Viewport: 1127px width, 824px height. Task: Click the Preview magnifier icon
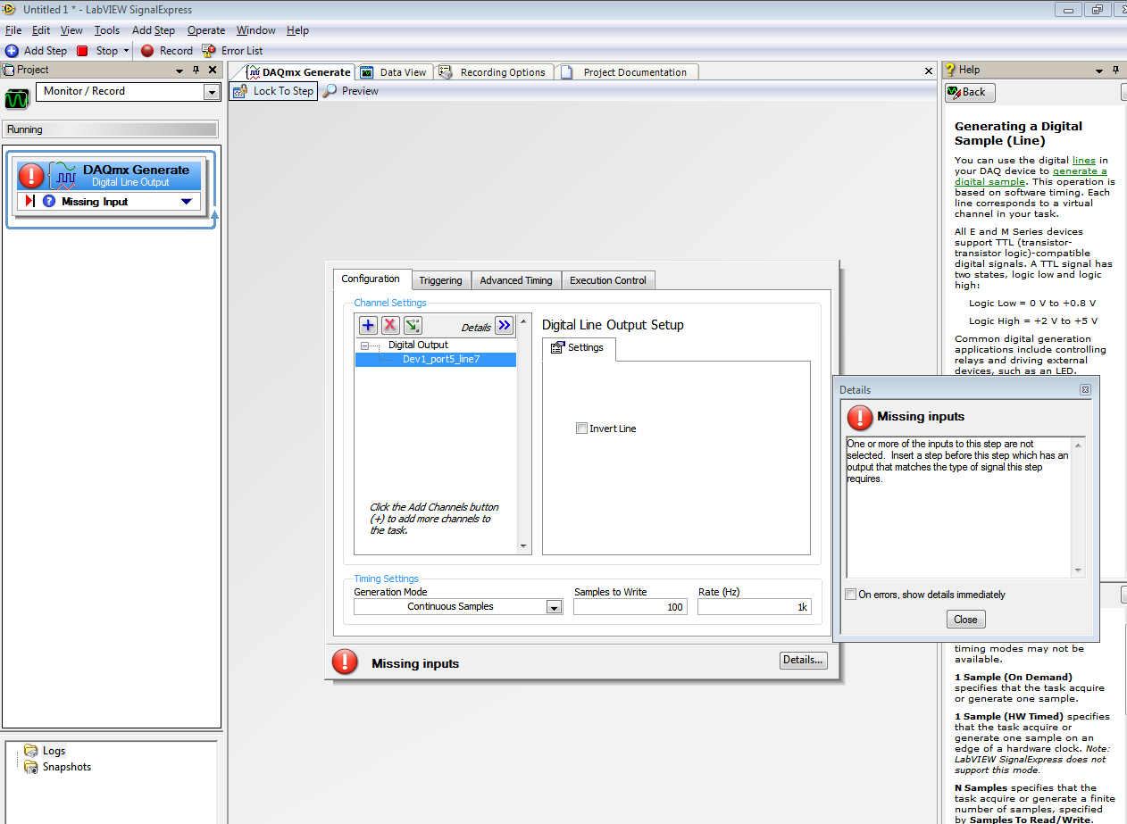[x=330, y=91]
